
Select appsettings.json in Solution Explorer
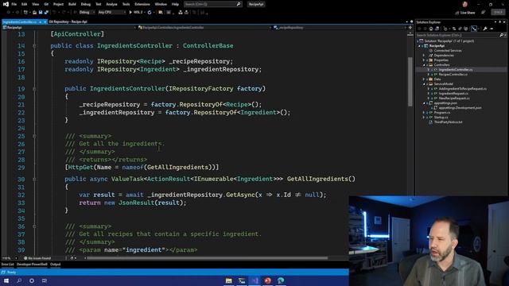(445, 103)
